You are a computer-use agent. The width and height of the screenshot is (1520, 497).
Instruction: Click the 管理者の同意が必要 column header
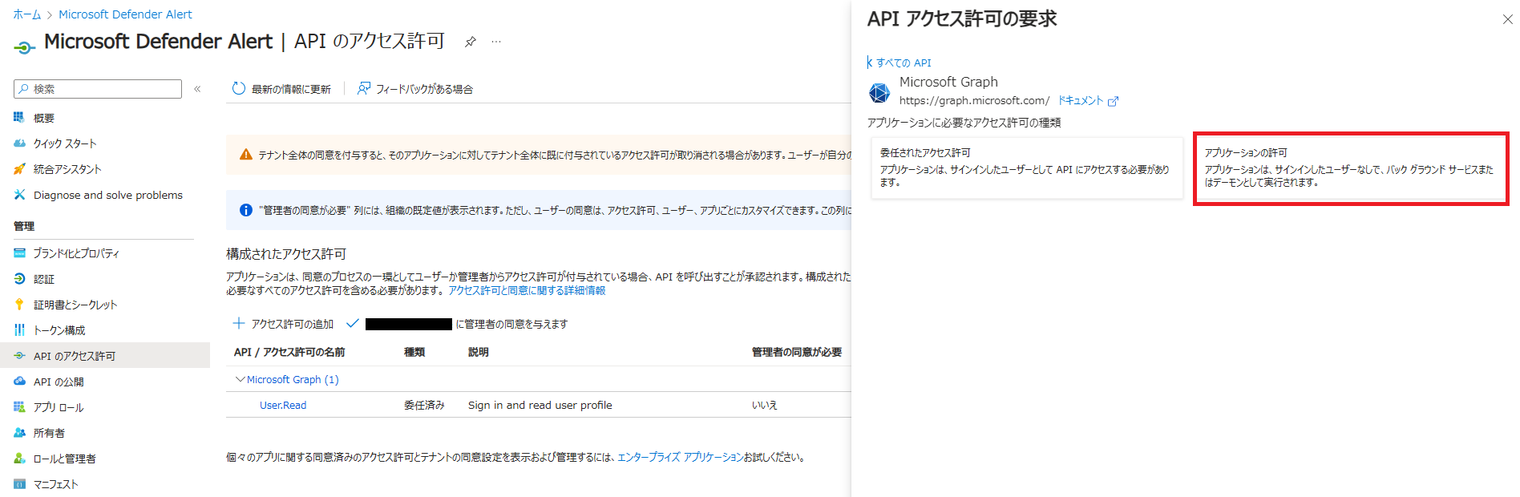(797, 352)
